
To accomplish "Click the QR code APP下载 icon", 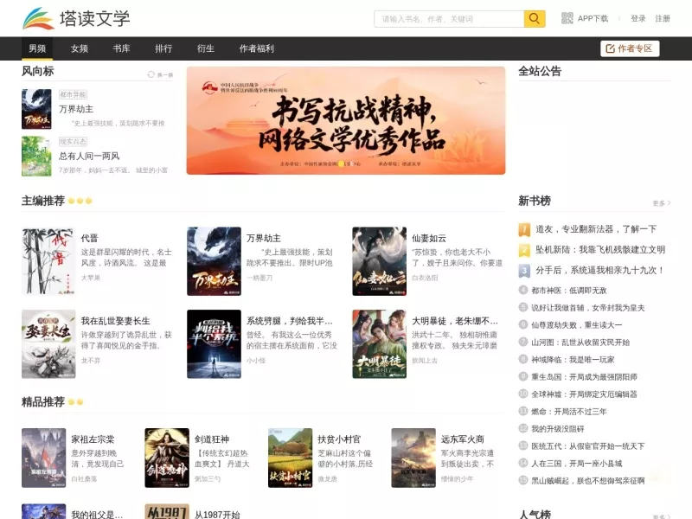I will [x=567, y=18].
